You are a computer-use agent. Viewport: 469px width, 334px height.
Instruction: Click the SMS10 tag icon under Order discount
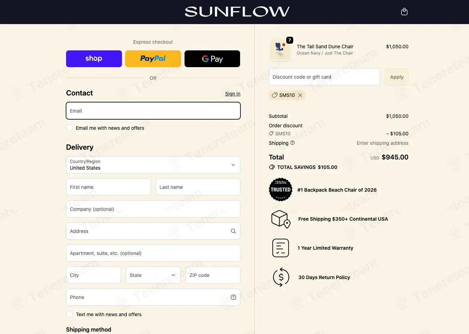pos(271,134)
